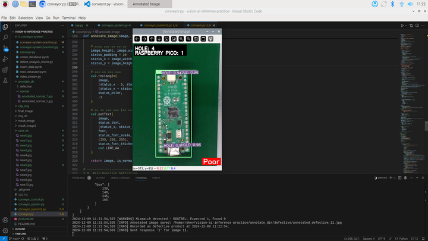
Task: Collapse the 5. conveyor-system folder
Action: pos(30,37)
